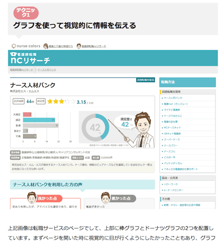223x241 pixels.
Task: Click the female nurse avatar icon
Action: pyautogui.click(x=45, y=46)
